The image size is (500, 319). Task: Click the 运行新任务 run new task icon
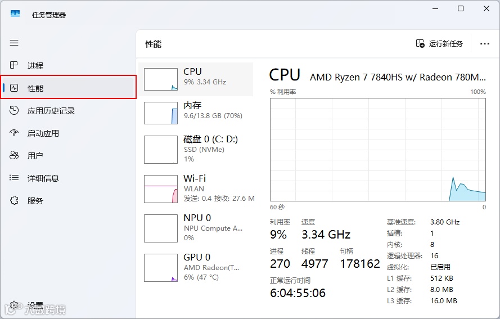click(x=420, y=43)
